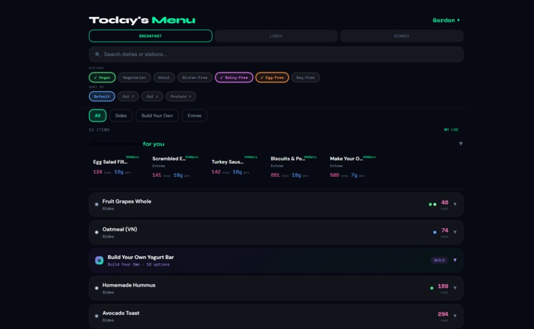
Task: Click the Build Your Own Yogurt Bar icon
Action: 99,260
